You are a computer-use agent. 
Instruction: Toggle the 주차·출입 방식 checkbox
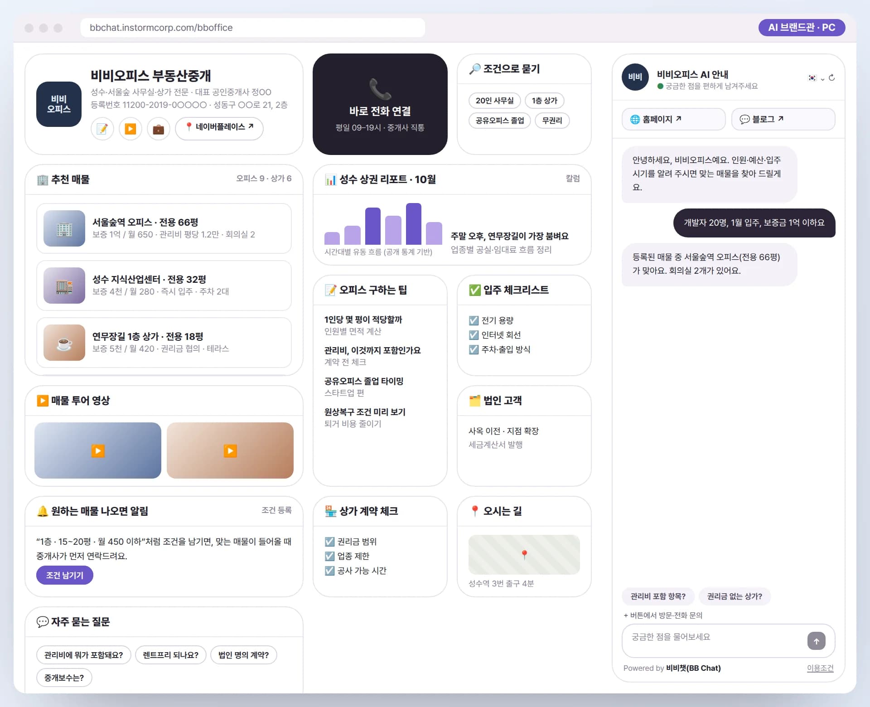pos(474,349)
